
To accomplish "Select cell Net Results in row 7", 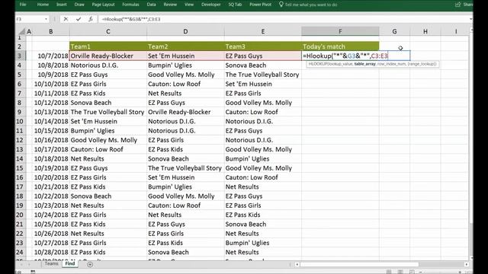I will pos(185,93).
